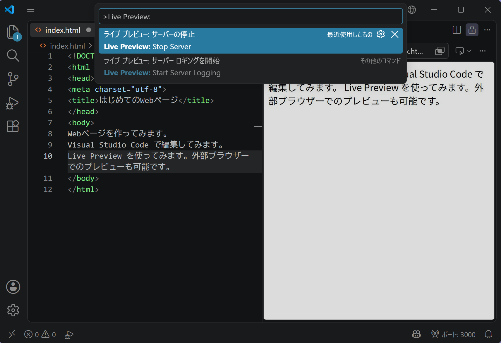This screenshot has width=501, height=343.
Task: Click the minimap scrollbar slider in editor
Action: (x=258, y=126)
